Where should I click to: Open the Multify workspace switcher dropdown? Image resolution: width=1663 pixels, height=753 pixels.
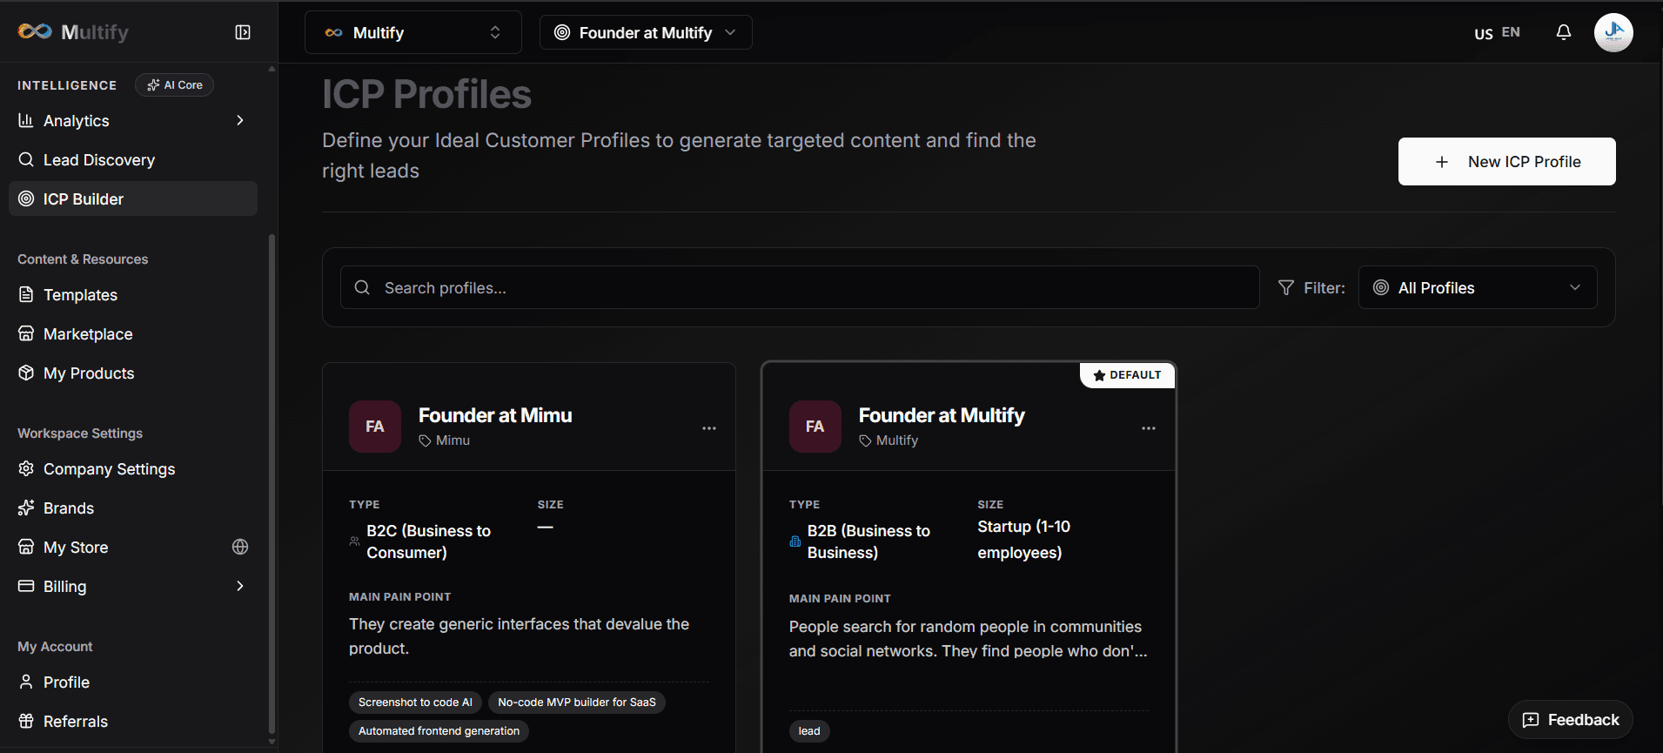[x=413, y=32]
